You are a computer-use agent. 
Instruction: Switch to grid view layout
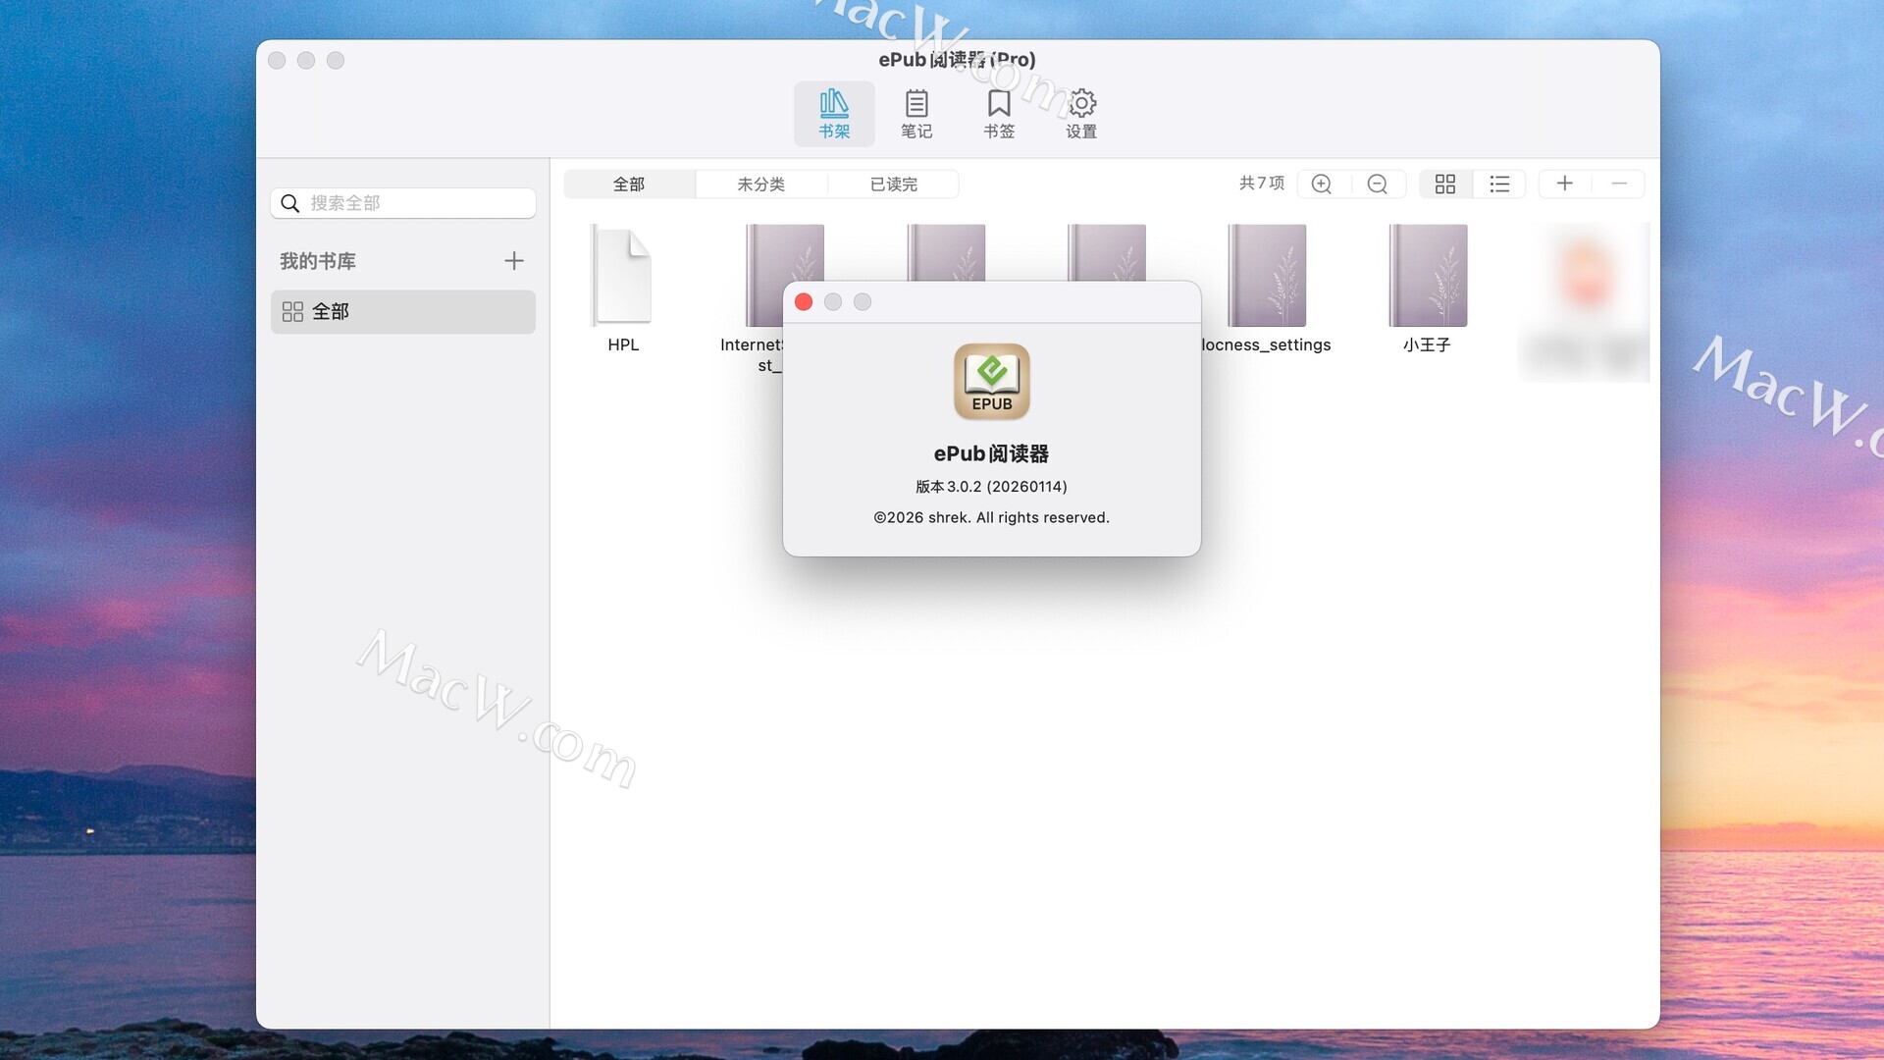[x=1444, y=185]
